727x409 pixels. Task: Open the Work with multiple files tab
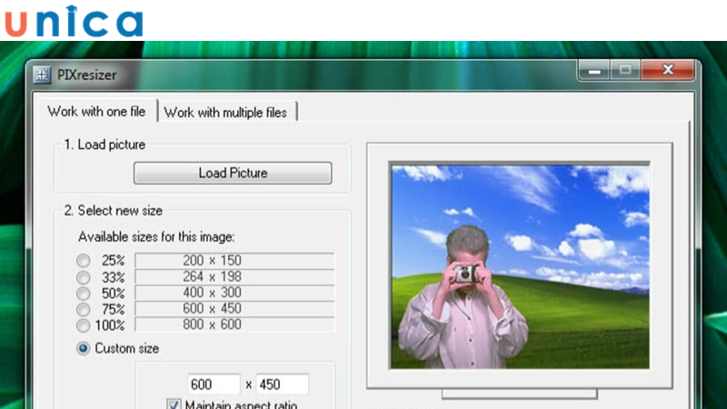225,113
